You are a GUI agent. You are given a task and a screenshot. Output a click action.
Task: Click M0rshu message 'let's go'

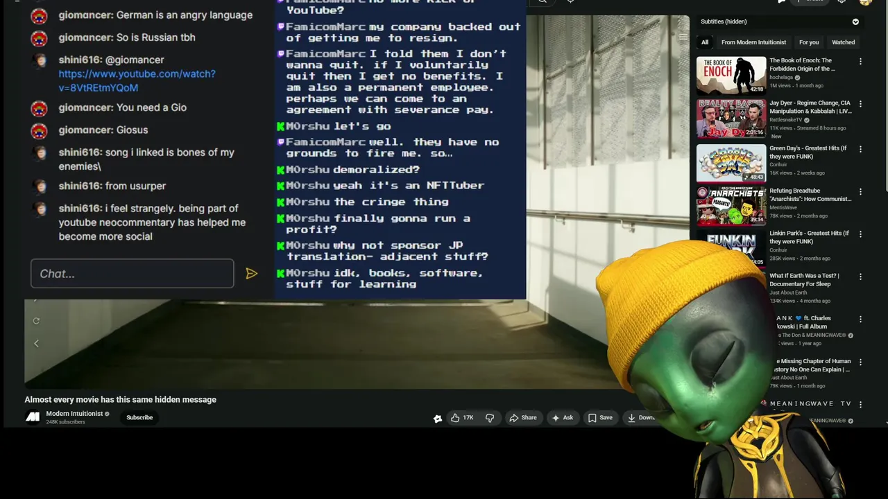(x=362, y=126)
